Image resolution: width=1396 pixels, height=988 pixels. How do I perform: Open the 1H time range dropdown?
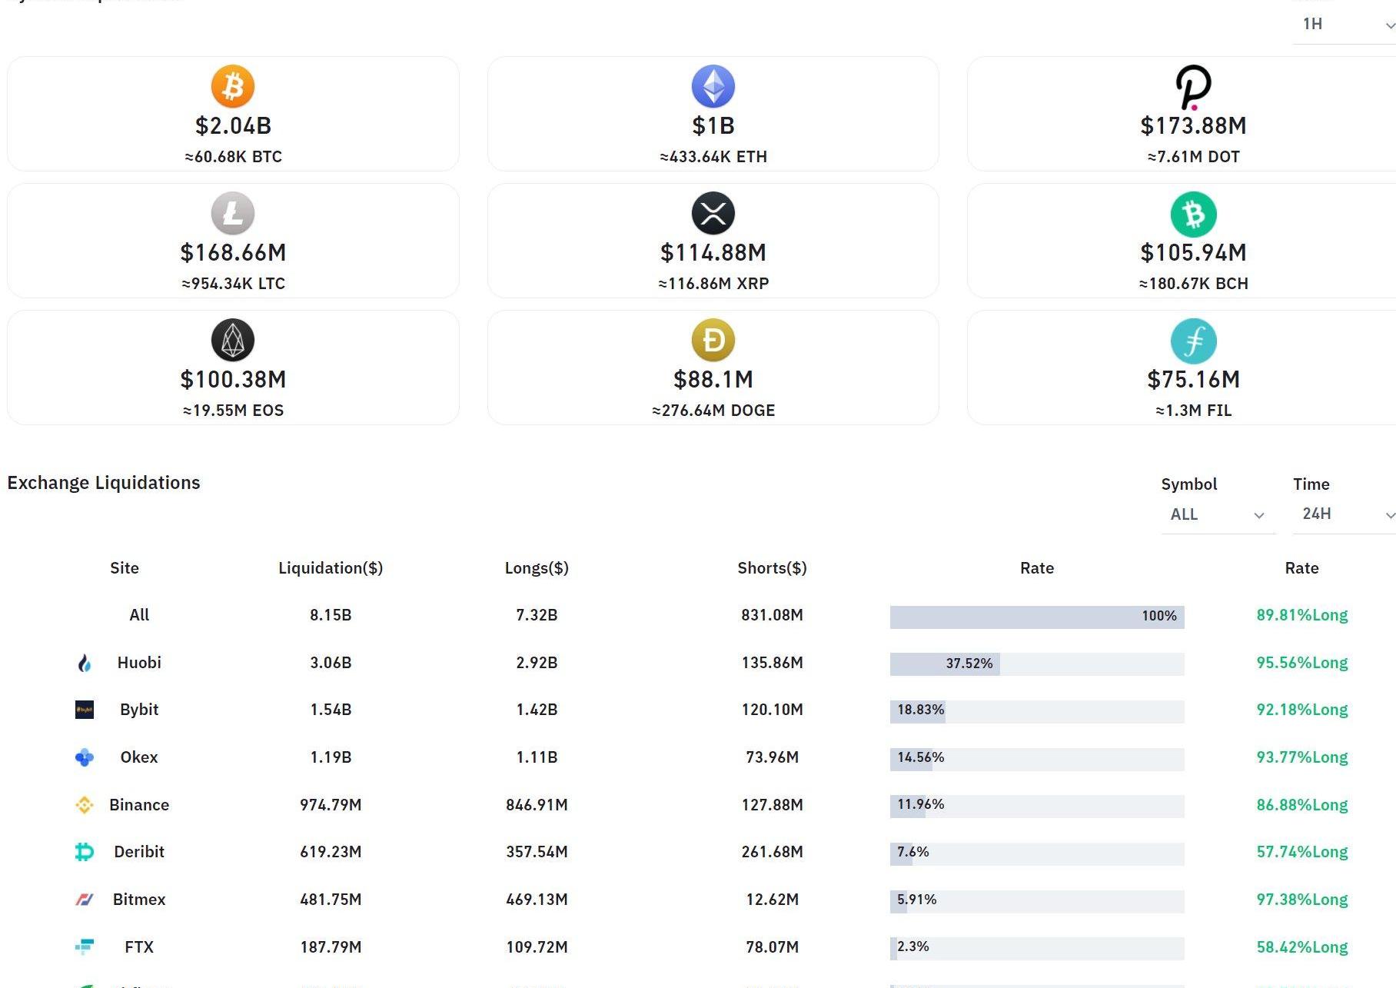[1345, 25]
